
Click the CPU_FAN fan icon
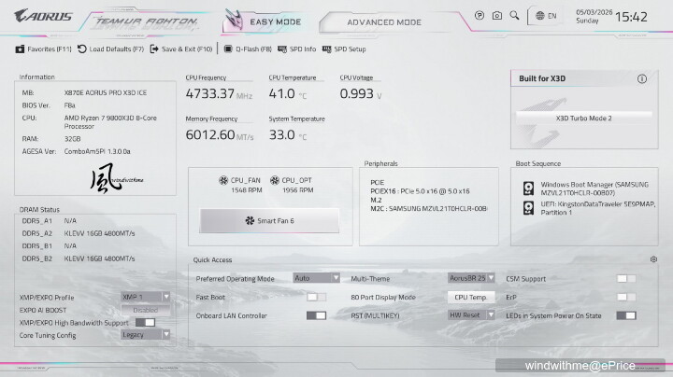[223, 180]
